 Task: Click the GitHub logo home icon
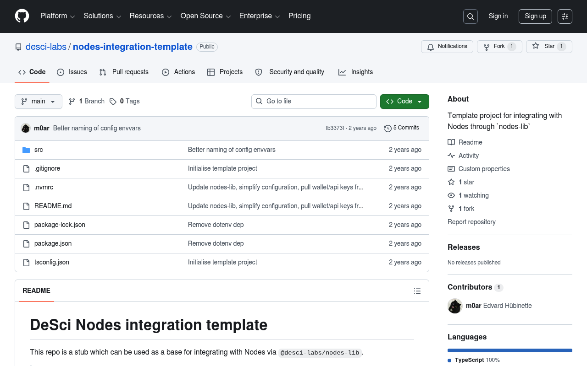[22, 16]
